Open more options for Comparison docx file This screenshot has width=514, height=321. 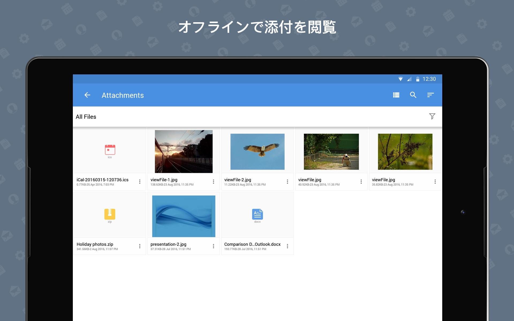click(x=287, y=246)
